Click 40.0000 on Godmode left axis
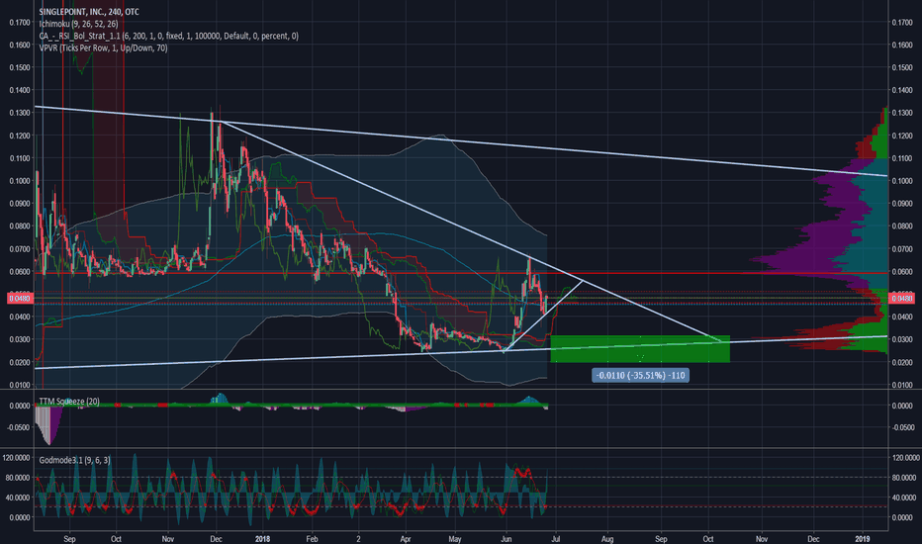This screenshot has width=922, height=544. coord(18,498)
